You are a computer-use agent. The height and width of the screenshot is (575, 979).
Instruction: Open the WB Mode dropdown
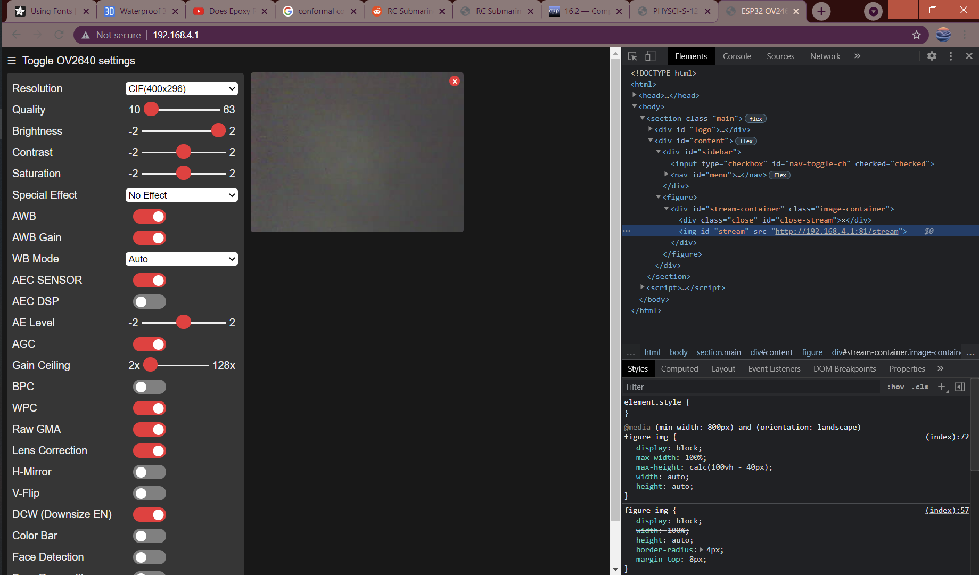pyautogui.click(x=182, y=259)
